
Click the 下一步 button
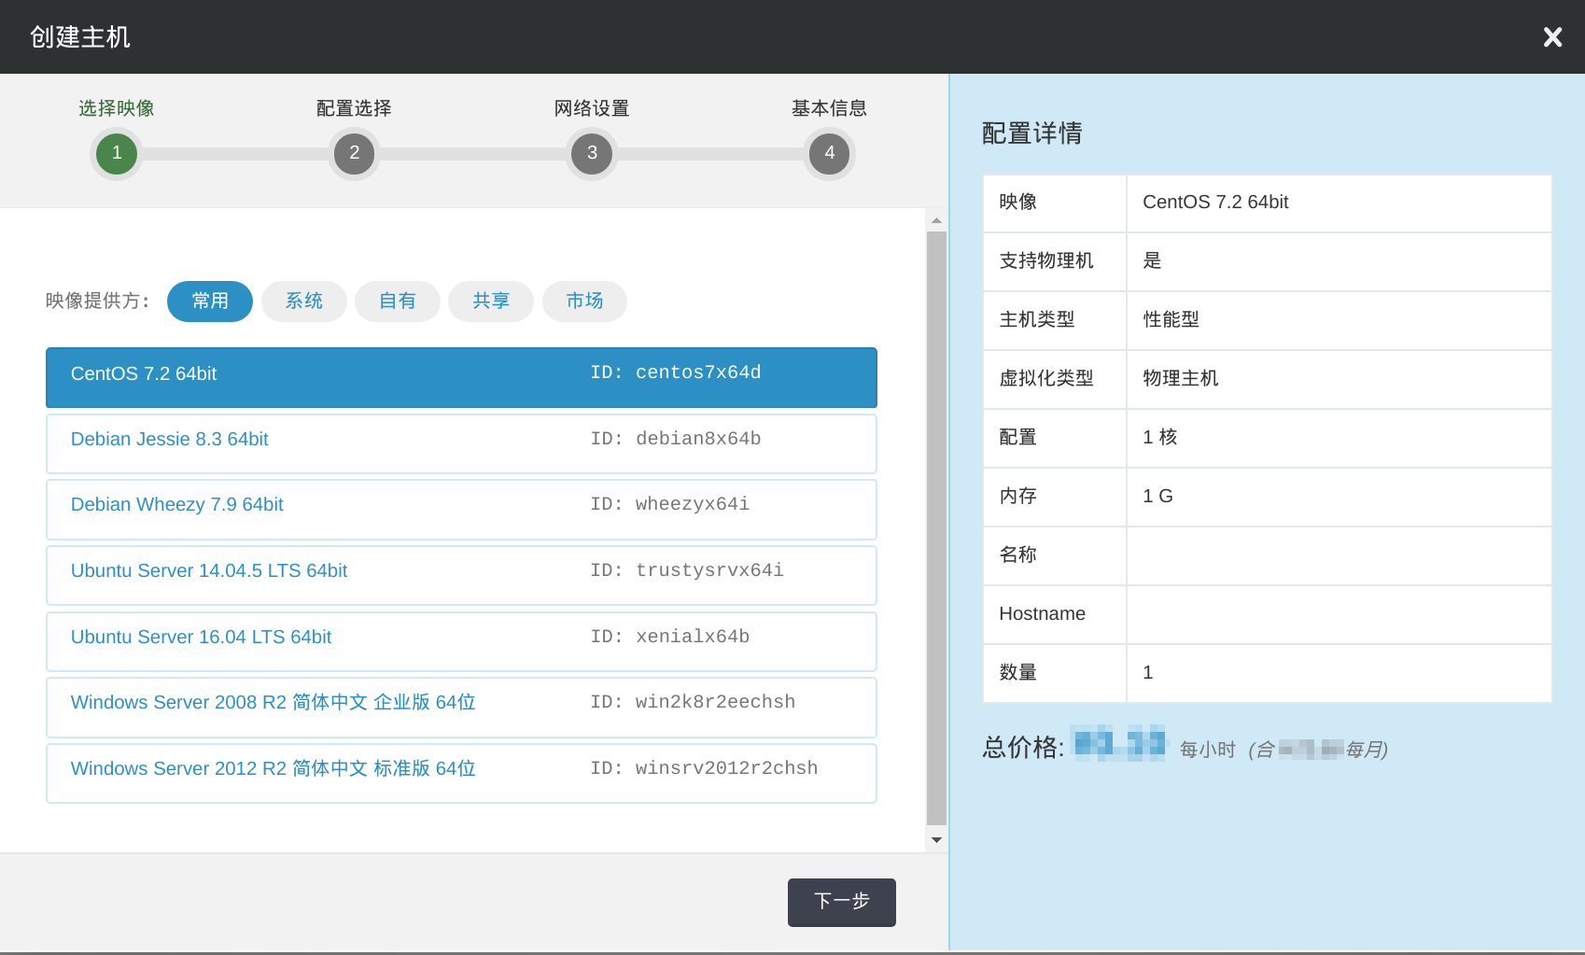(841, 902)
